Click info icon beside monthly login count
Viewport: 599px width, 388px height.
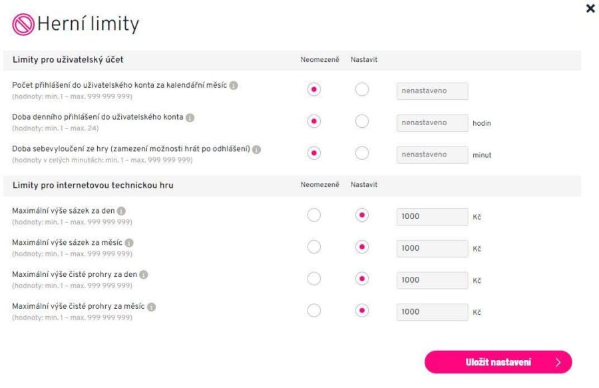point(234,85)
